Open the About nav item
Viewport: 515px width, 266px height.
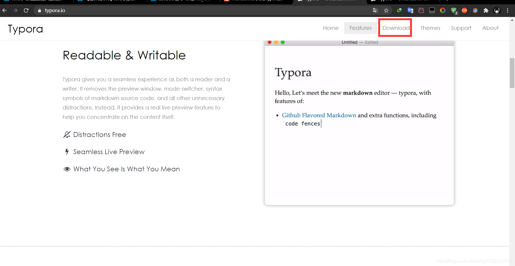point(490,28)
